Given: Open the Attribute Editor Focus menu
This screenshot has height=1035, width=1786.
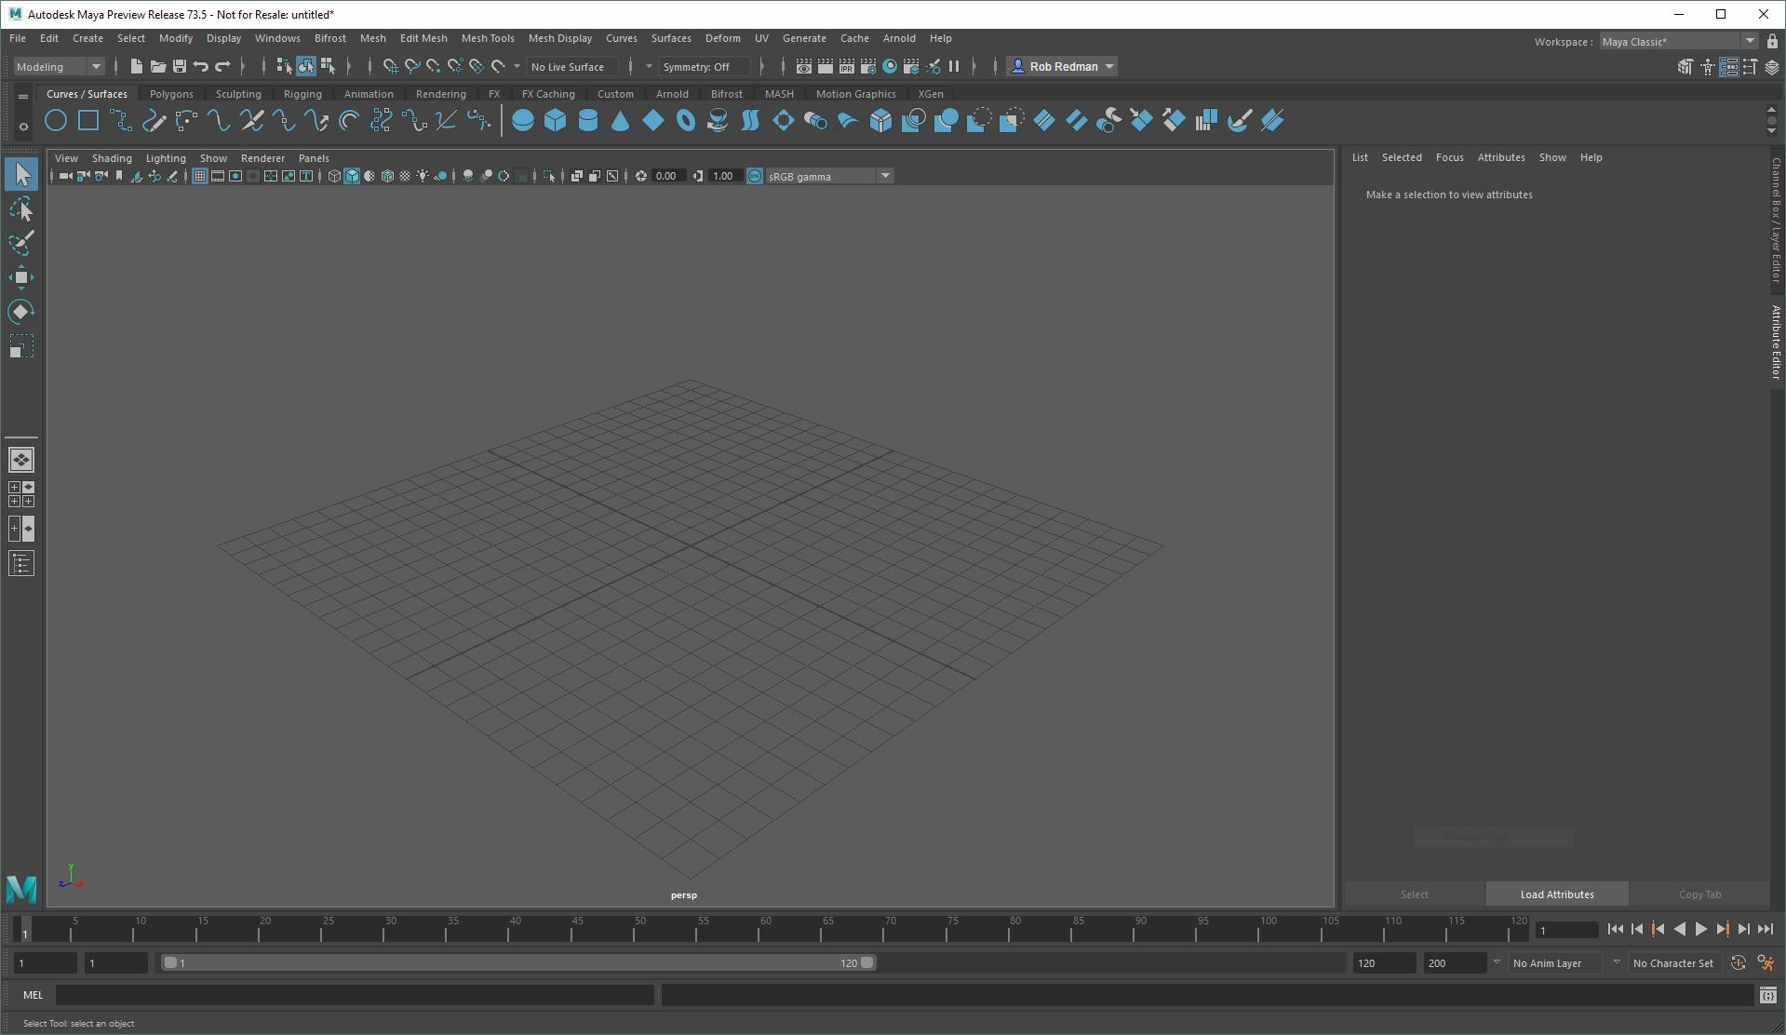Looking at the screenshot, I should pos(1449,157).
